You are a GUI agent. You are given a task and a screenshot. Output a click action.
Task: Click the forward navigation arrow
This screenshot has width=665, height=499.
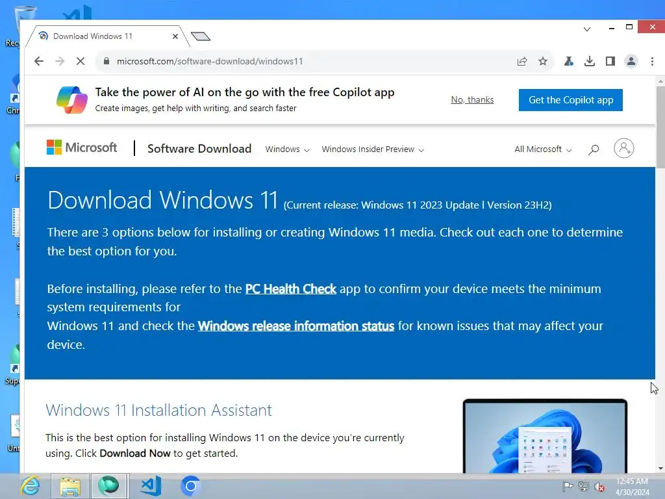pos(60,61)
